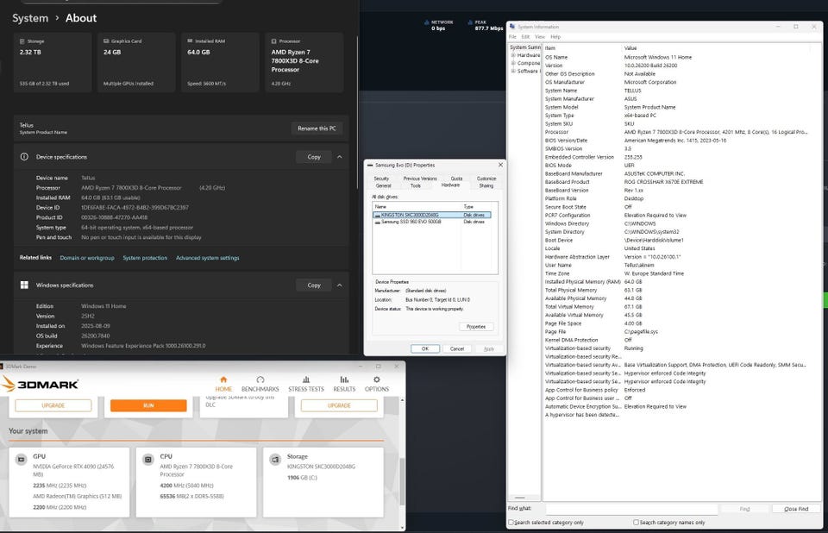Screen dimensions: 828x533
Task: Open the Results bar-chart icon in 3DMark
Action: [344, 379]
